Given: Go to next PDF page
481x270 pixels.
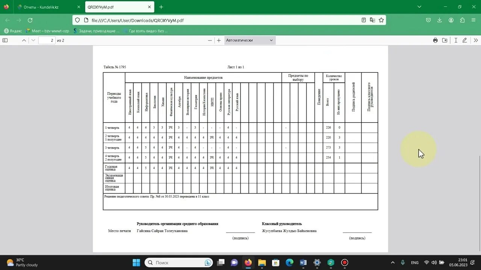Looking at the screenshot, I should tap(33, 40).
